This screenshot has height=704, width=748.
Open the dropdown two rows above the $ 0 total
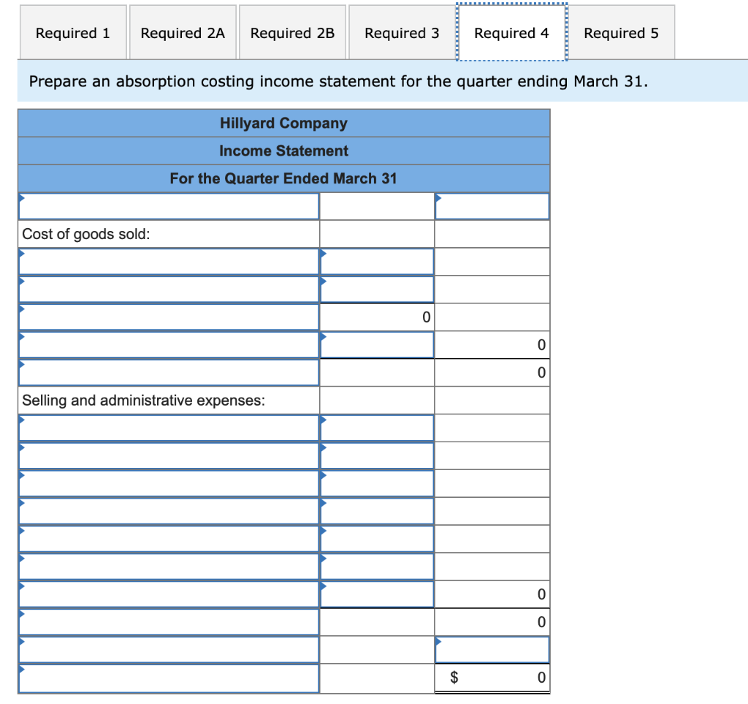[x=168, y=622]
